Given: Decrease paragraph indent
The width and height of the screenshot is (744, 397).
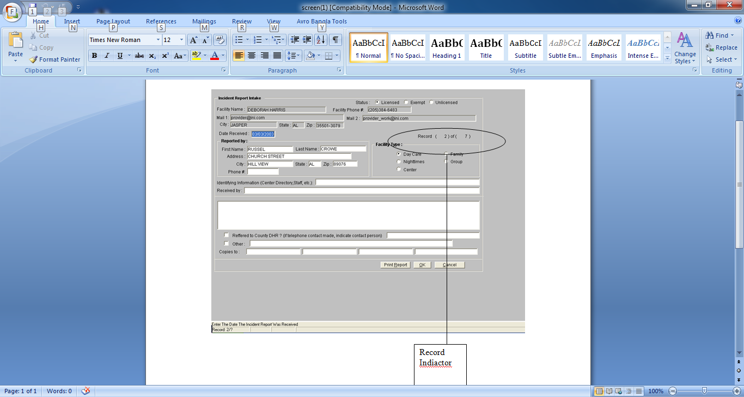Looking at the screenshot, I should 295,40.
